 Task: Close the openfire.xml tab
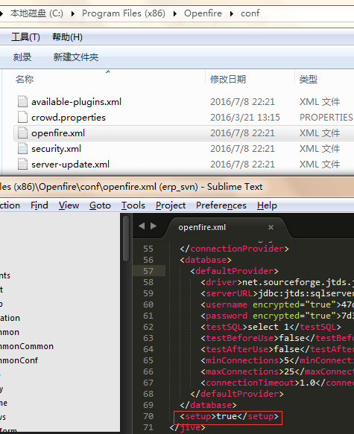[271, 227]
